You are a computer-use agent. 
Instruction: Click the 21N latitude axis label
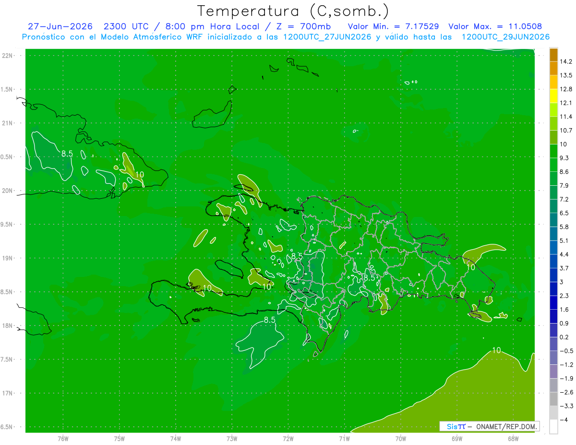pyautogui.click(x=7, y=123)
